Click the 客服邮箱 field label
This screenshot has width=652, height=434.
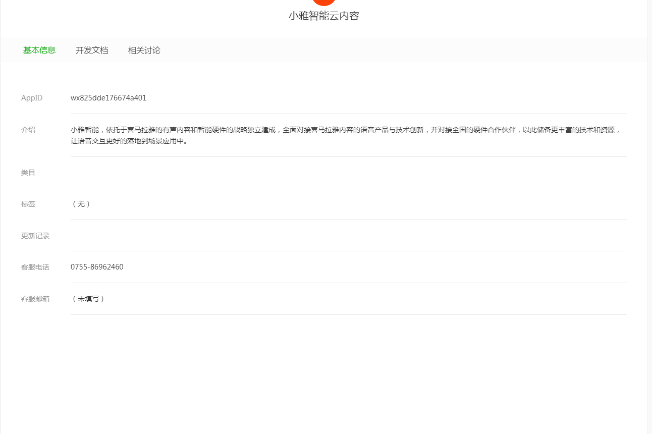(x=35, y=299)
